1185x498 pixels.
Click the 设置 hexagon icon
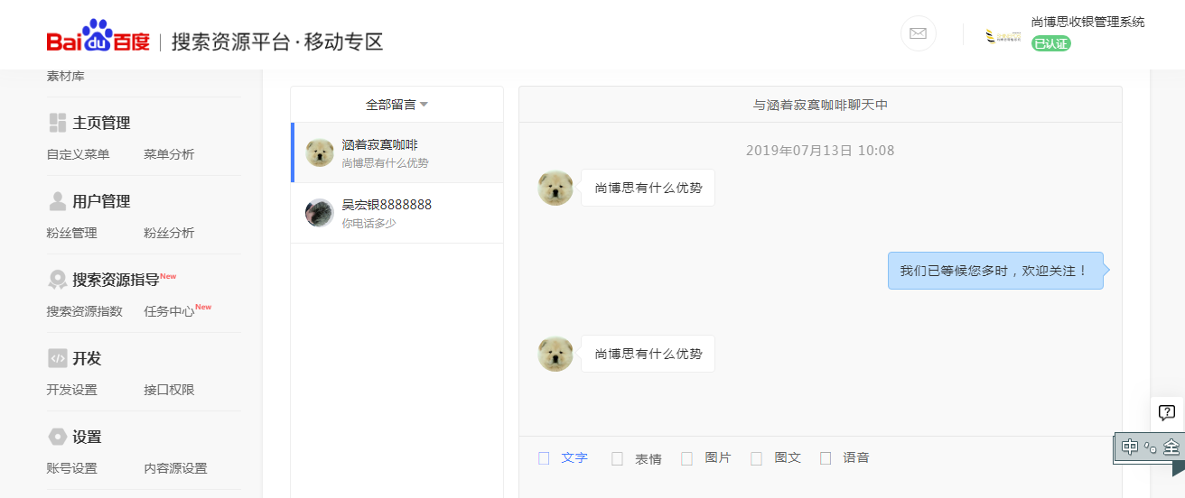(58, 437)
